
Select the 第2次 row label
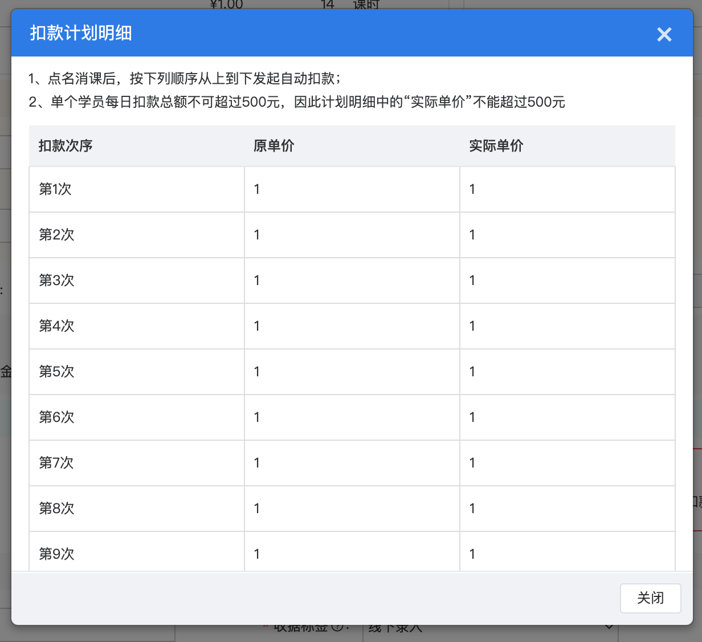56,235
